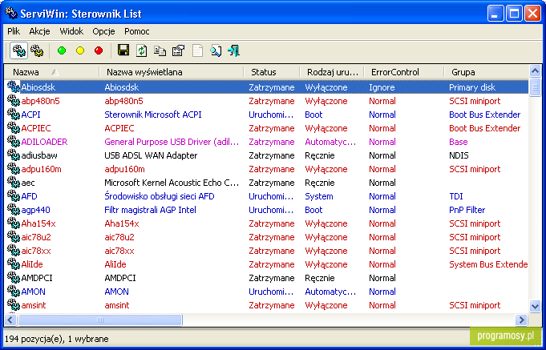The width and height of the screenshot is (546, 350).
Task: Click 'PnP Filter' group cell of agp440
Action: pos(467,210)
